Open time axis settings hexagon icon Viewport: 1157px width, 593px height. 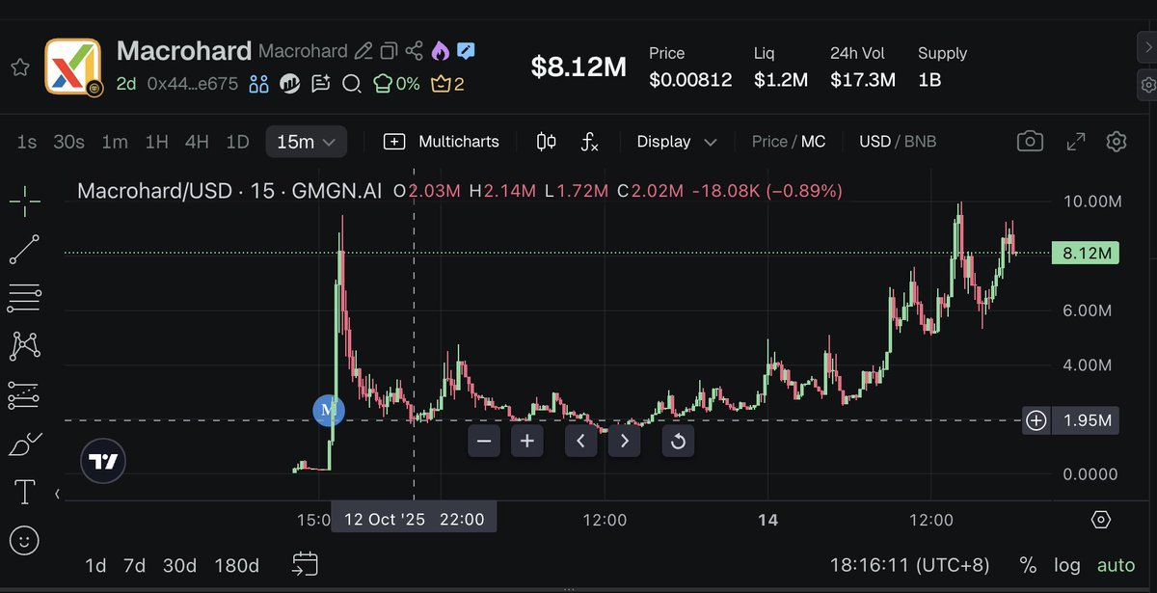tap(1101, 520)
